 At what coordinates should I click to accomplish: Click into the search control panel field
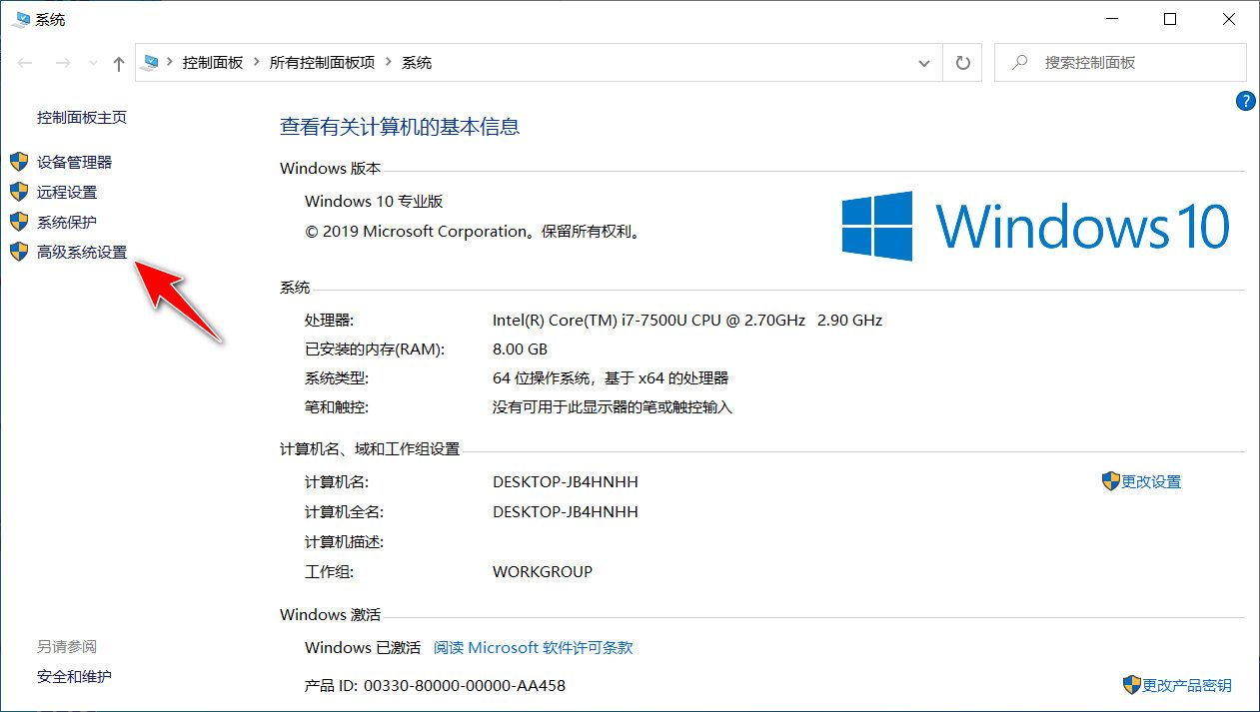(x=1121, y=62)
